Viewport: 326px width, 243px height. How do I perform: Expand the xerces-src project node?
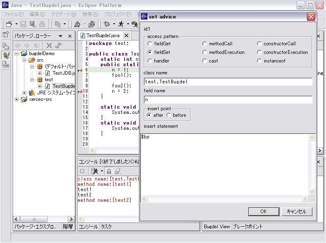point(16,100)
